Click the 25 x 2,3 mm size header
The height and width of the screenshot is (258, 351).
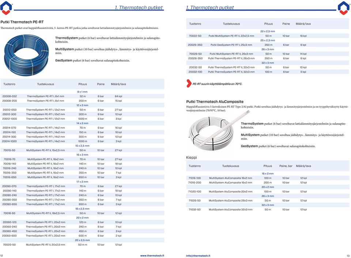click(x=268, y=40)
